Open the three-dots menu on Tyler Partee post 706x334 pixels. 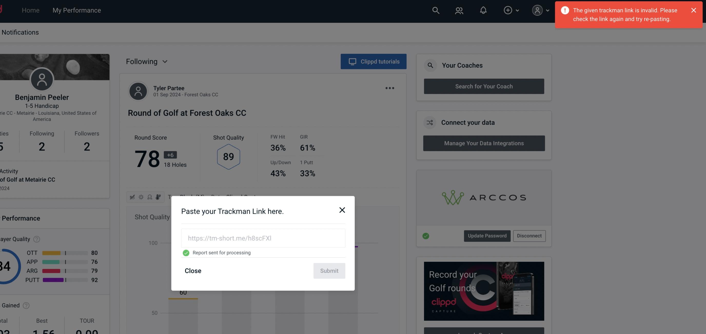point(390,88)
